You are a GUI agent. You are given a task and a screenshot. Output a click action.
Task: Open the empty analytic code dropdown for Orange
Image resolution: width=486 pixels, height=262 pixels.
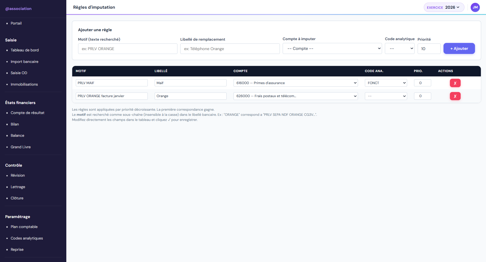click(386, 96)
